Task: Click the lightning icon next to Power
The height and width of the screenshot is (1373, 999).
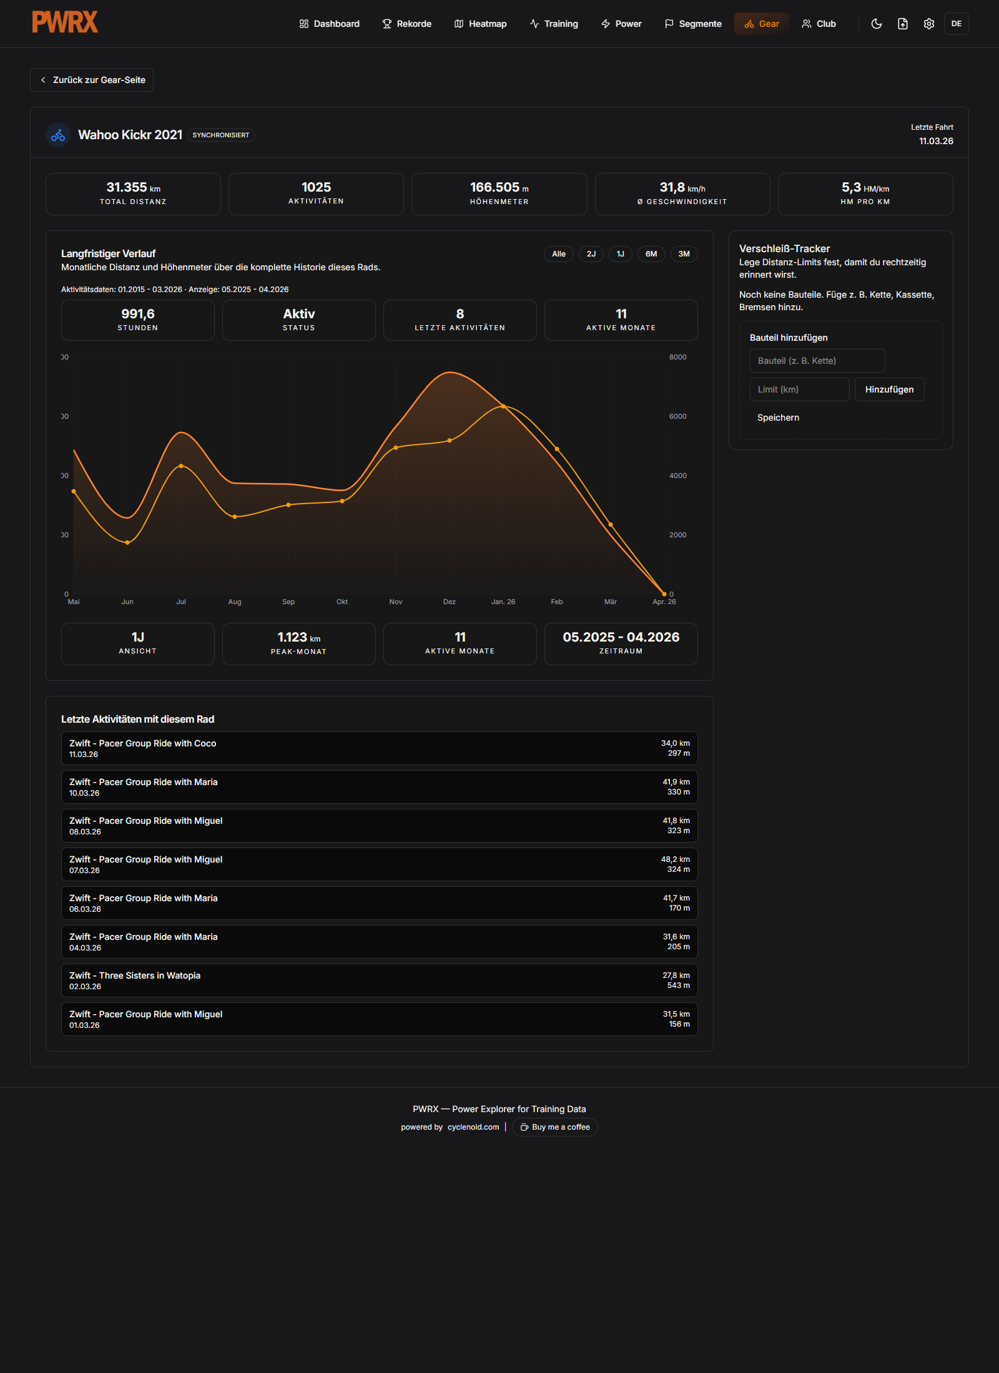Action: pos(604,23)
